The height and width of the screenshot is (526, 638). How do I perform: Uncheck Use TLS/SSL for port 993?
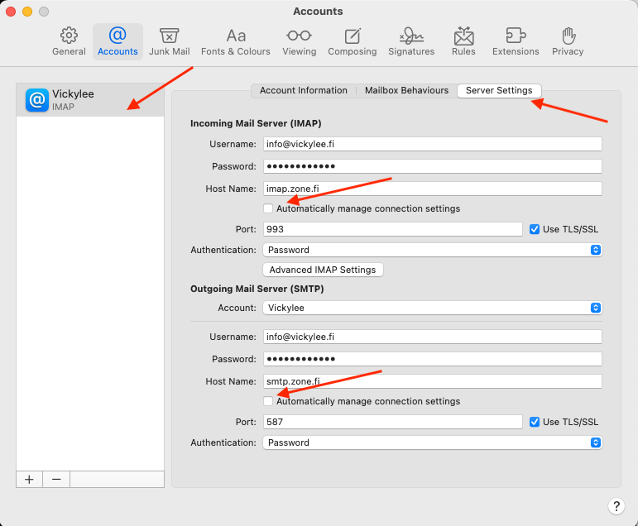pos(535,229)
